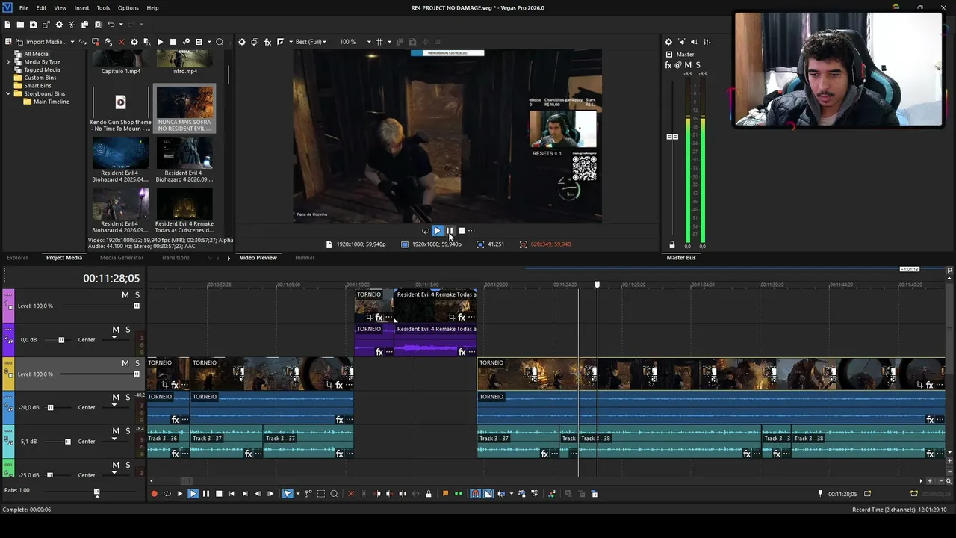Pause playback in the video preview

450,231
